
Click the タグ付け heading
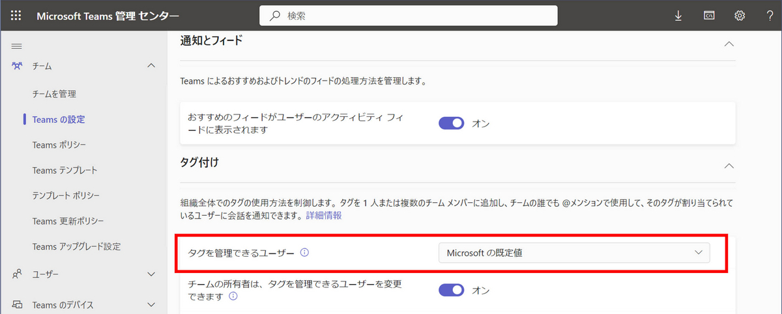pos(199,162)
